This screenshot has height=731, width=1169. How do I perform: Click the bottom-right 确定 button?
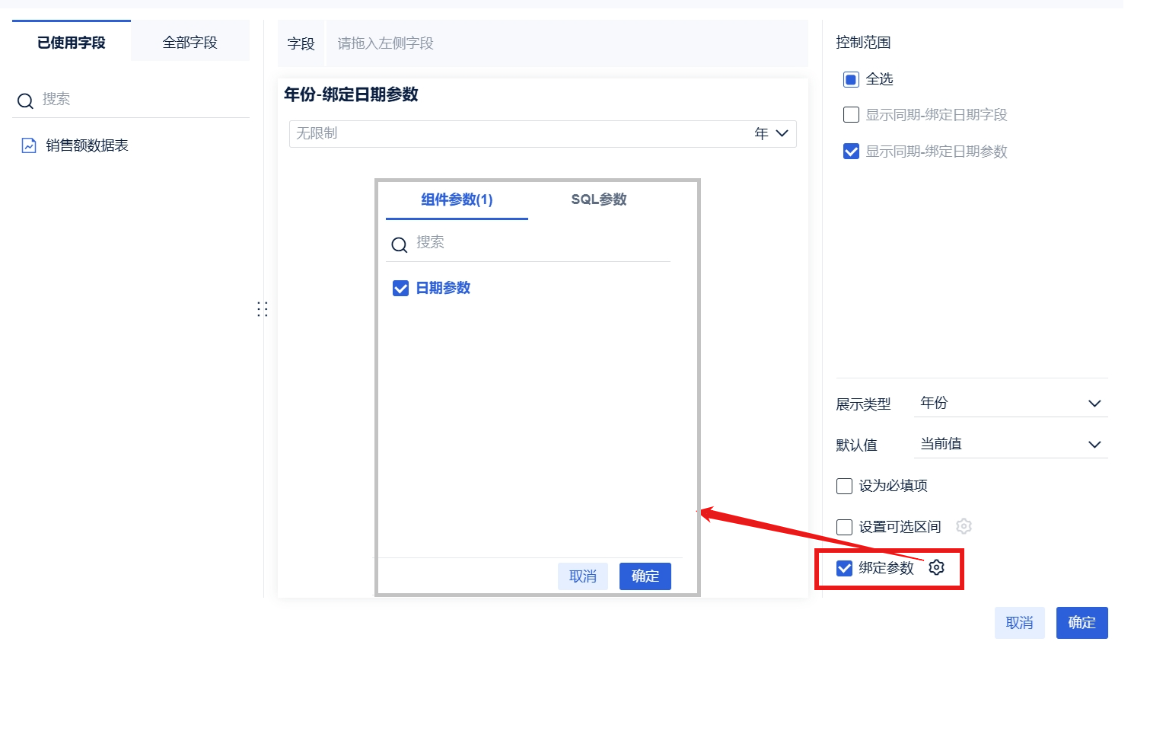tap(1082, 623)
